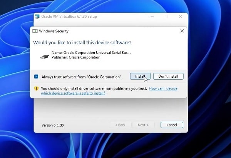Select the text 'Version 6.1.30'
This screenshot has height=158, width=231.
point(53,125)
